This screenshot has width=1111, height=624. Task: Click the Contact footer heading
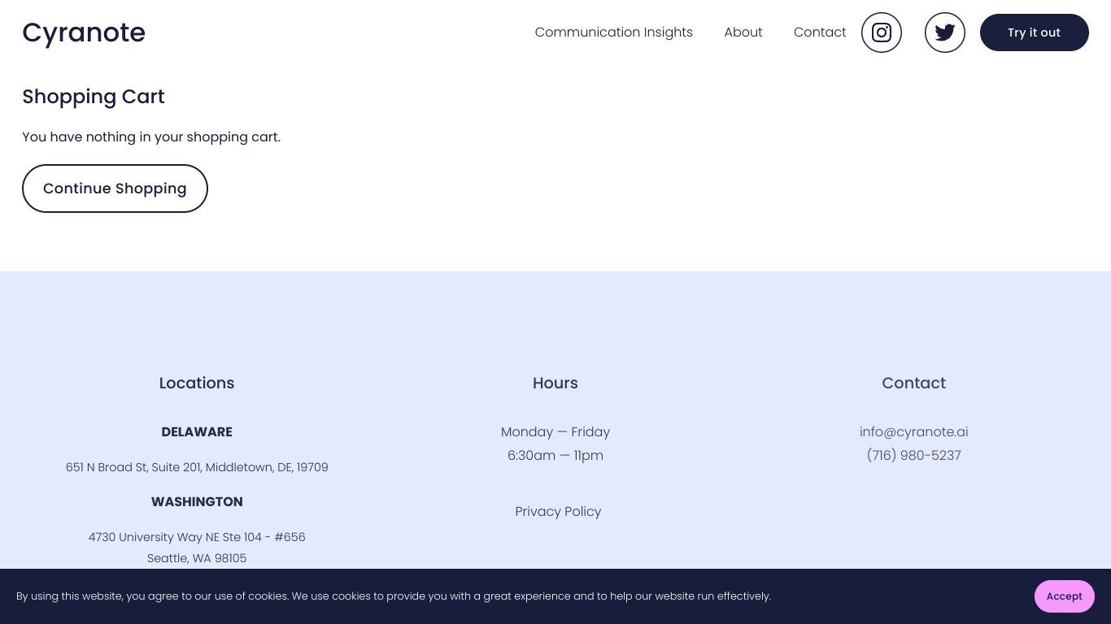click(914, 383)
